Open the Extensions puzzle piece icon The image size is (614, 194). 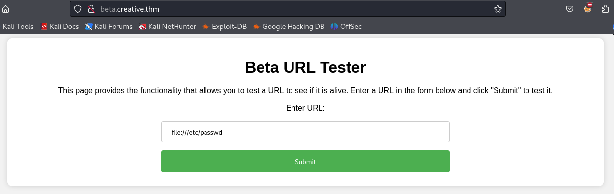606,9
